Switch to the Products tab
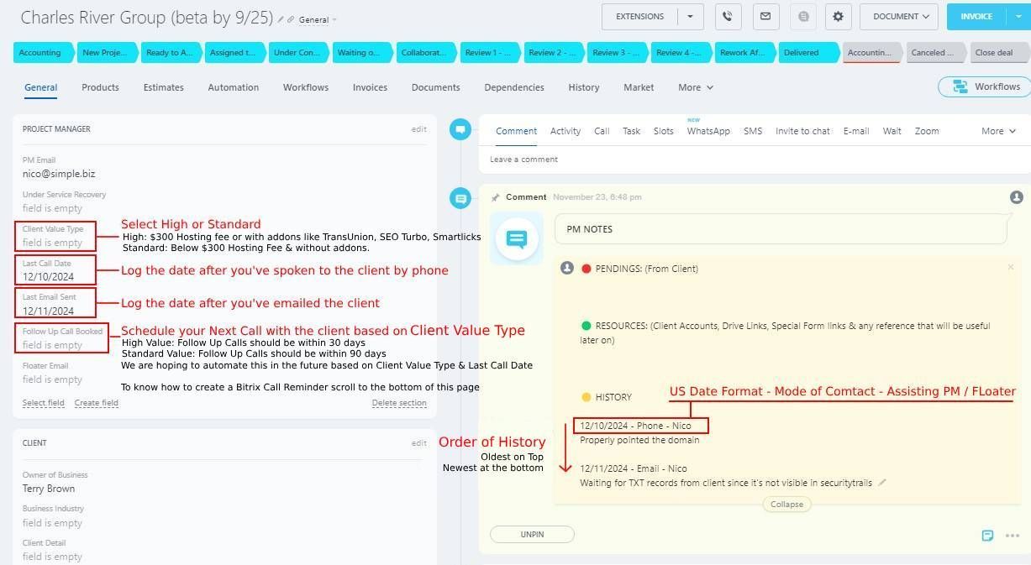The width and height of the screenshot is (1031, 565). 100,87
